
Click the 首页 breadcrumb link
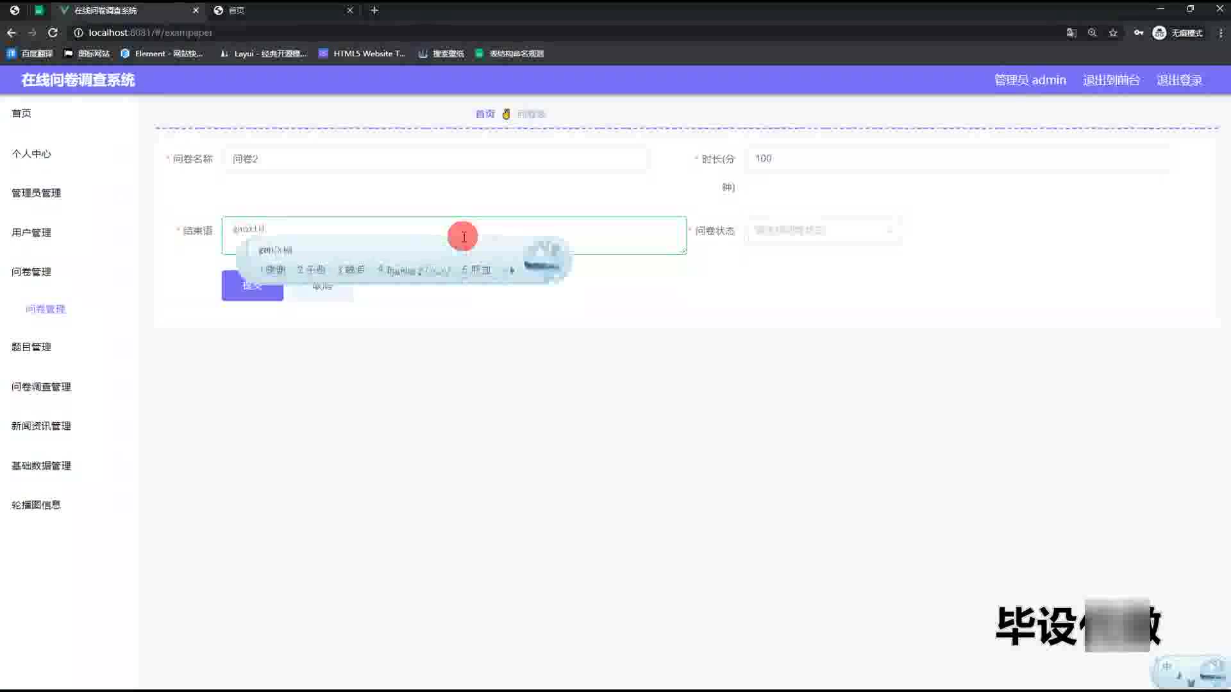pos(485,114)
